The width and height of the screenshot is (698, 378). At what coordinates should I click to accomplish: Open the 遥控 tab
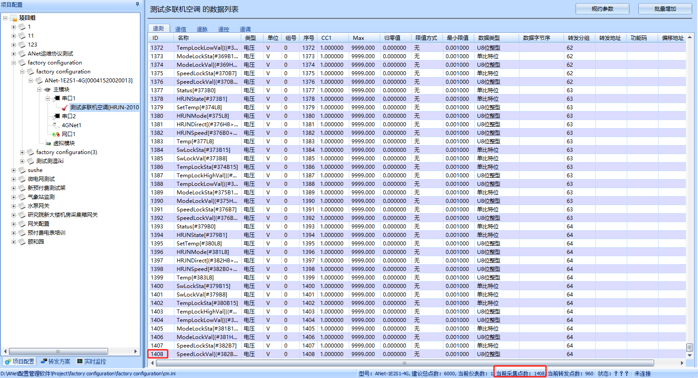point(223,29)
